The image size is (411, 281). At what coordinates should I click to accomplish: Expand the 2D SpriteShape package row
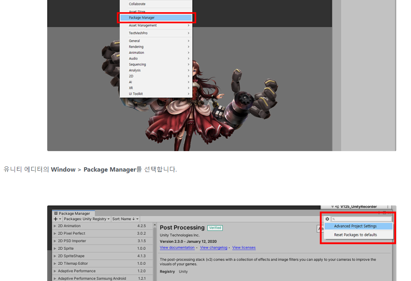click(55, 256)
